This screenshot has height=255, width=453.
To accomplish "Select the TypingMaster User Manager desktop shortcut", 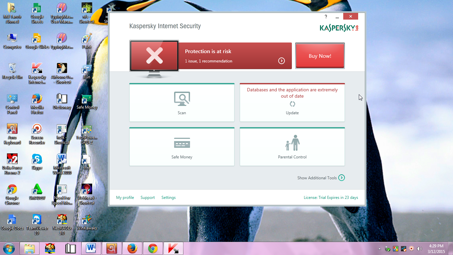I will pos(62,13).
